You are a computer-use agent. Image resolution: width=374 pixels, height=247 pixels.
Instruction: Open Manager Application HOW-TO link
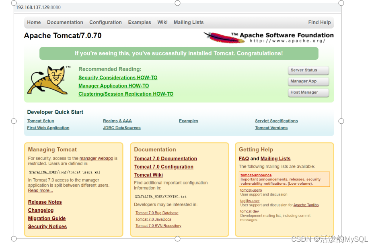114,86
